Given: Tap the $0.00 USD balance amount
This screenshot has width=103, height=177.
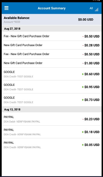Looking at the screenshot, I should click(x=86, y=19).
